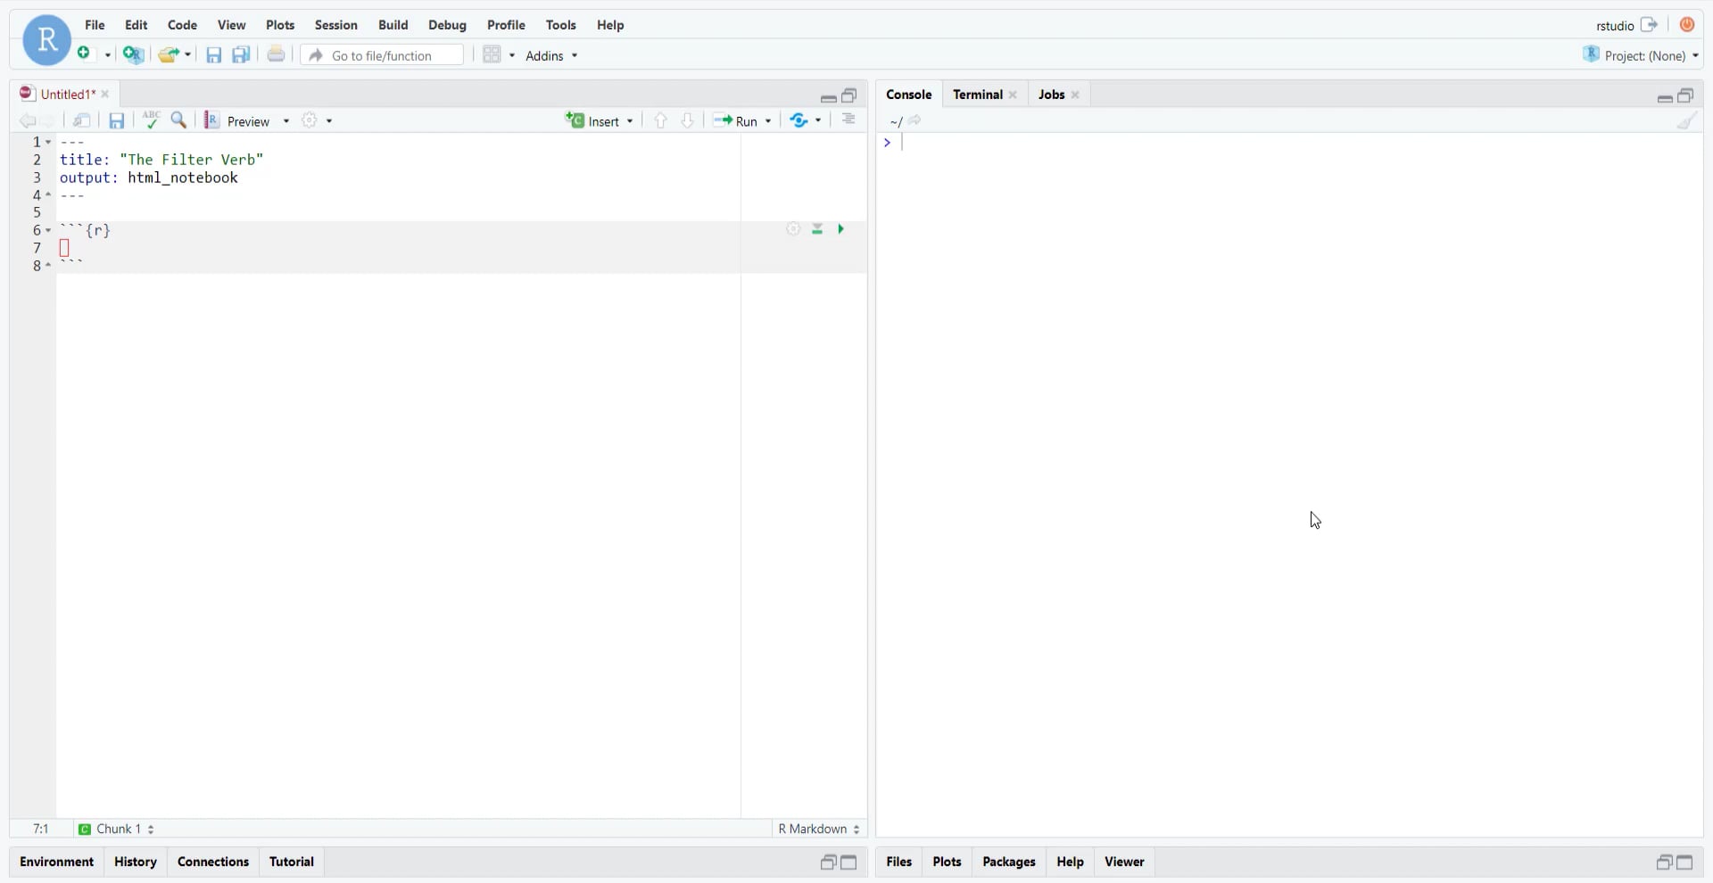Image resolution: width=1713 pixels, height=883 pixels.
Task: Open workspace panes layout icon
Action: tap(492, 55)
